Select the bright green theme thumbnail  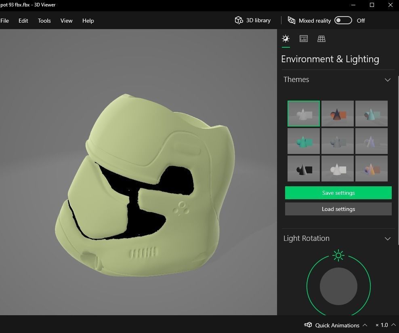pos(304,141)
